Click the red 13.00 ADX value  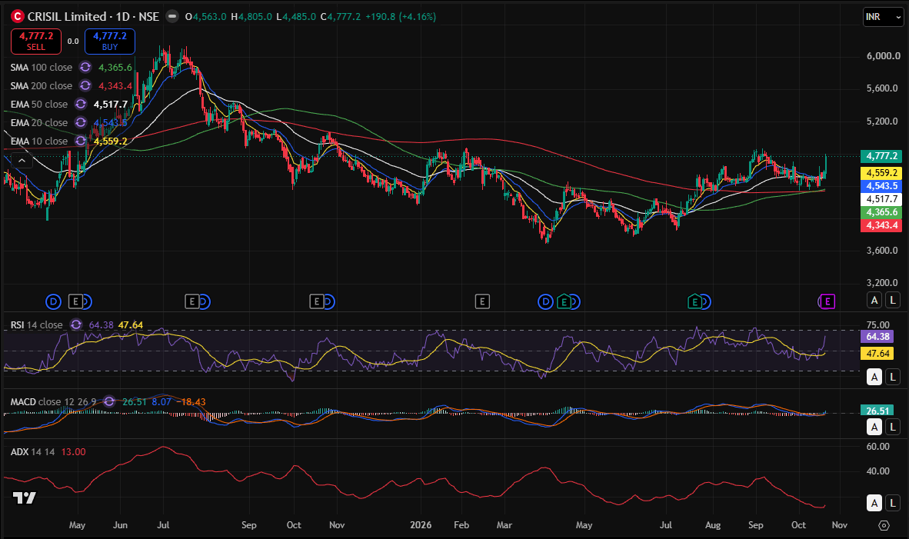point(73,451)
